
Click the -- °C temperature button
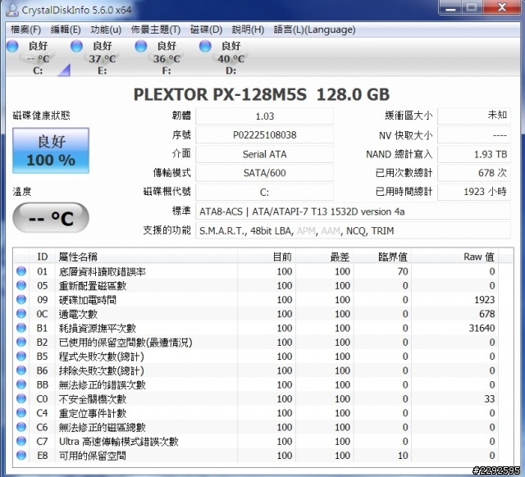coord(51,218)
